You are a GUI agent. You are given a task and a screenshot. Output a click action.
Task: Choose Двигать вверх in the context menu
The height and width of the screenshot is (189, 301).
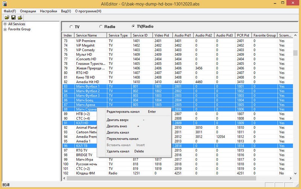(x=134, y=120)
